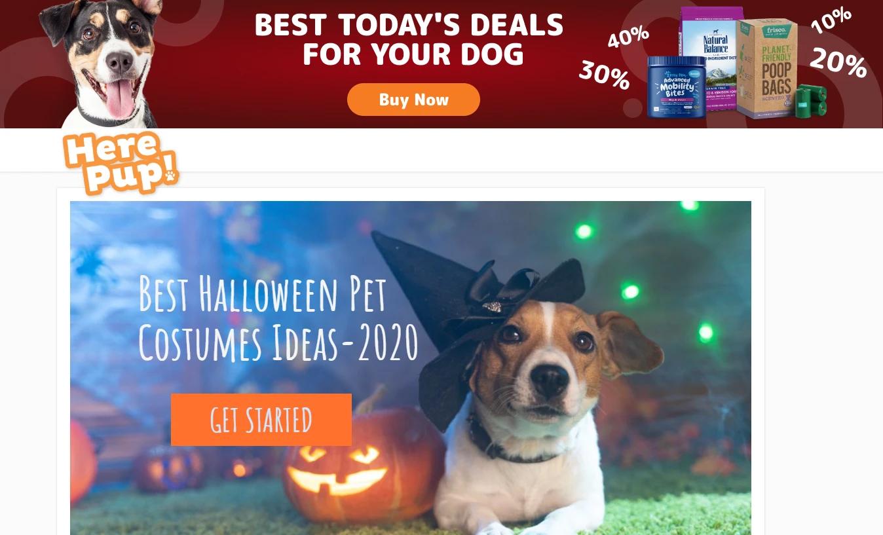
Task: Click the smiling dog in the top banner
Action: 105,64
